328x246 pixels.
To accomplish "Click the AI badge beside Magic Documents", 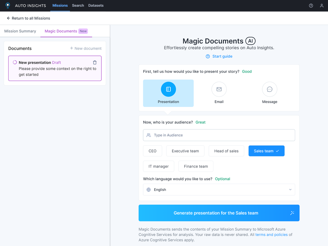I will pos(251,41).
